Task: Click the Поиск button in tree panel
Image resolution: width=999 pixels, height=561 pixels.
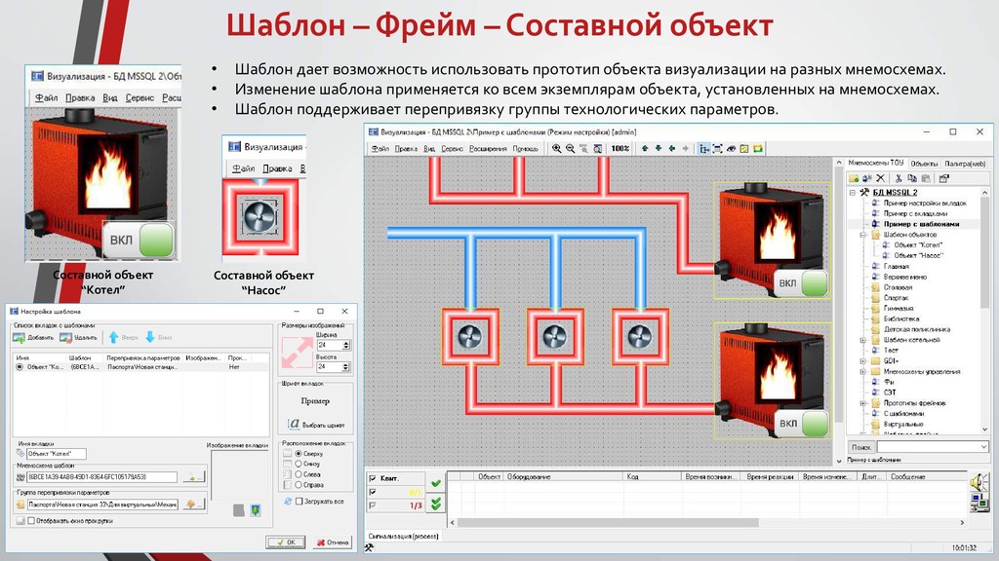Action: 861,447
